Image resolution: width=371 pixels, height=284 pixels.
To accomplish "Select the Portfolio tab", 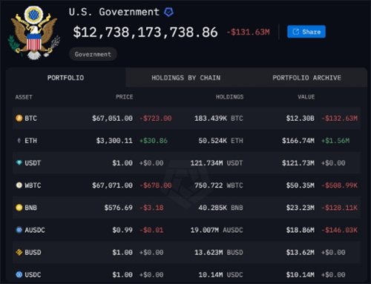I will pos(65,78).
